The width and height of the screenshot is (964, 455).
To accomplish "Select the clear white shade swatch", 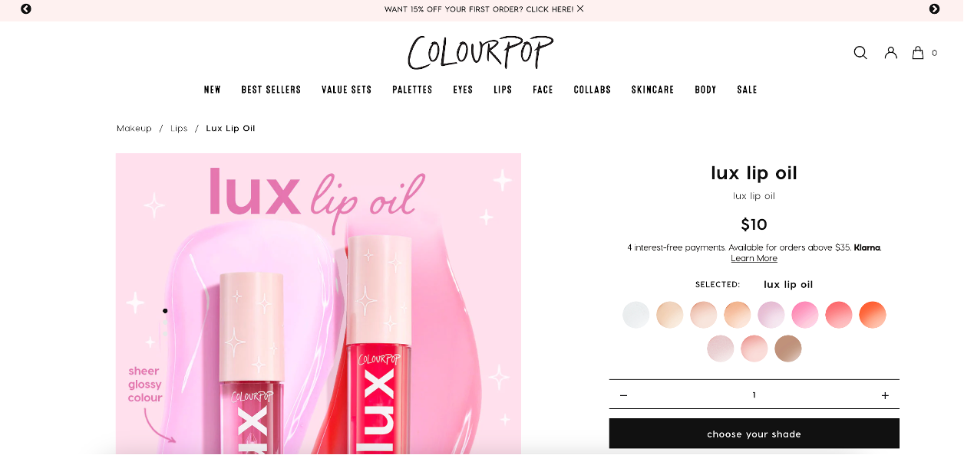I will [x=636, y=315].
